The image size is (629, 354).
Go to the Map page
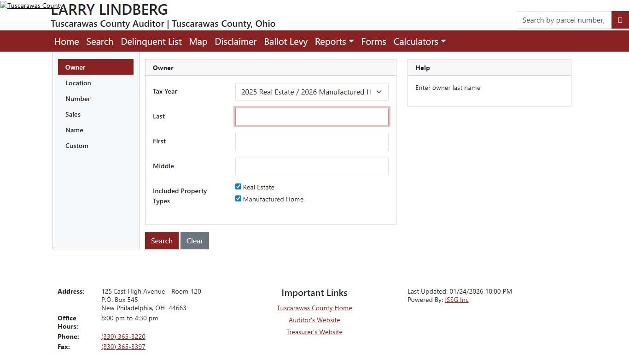click(198, 41)
